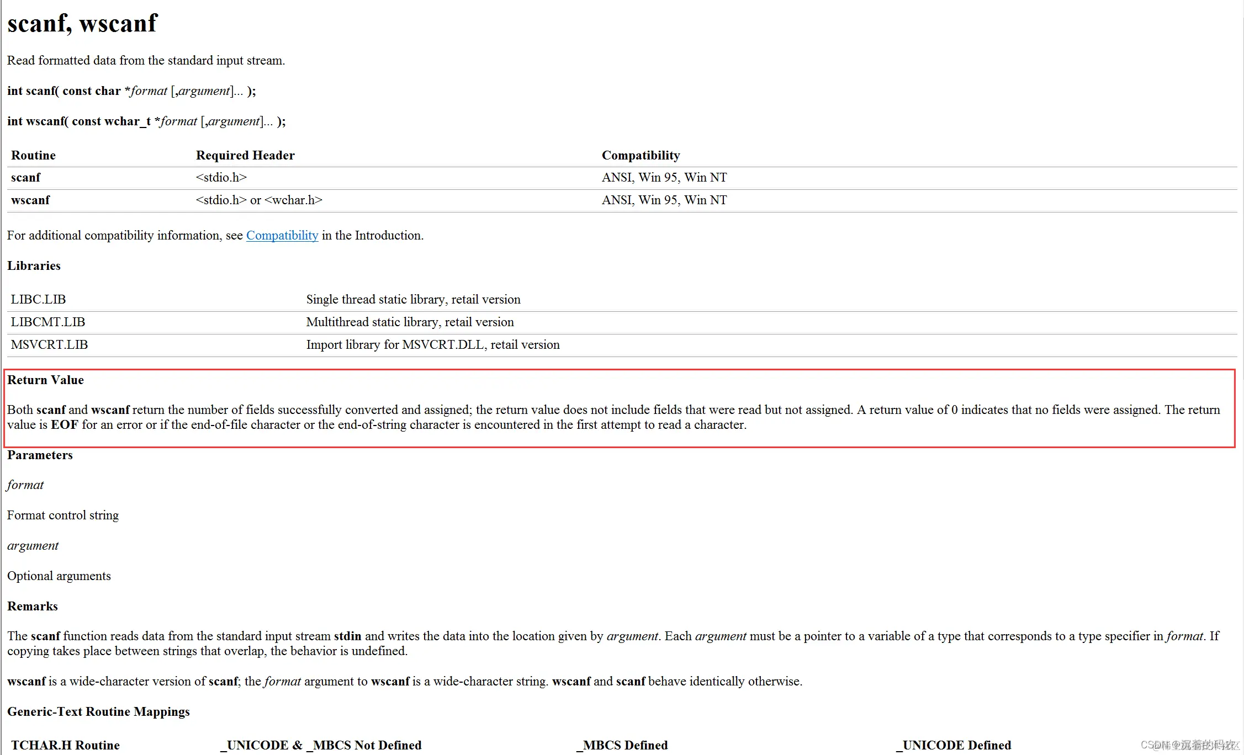Click the Parameters section heading

[x=40, y=455]
